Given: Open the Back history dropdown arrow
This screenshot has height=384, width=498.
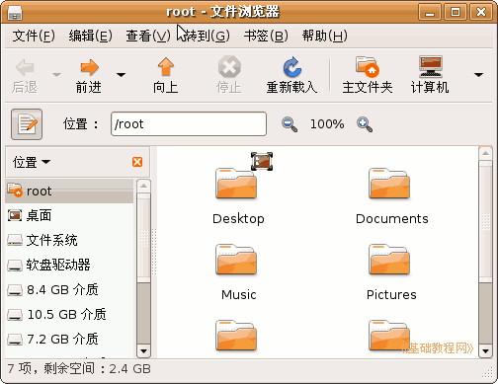Looking at the screenshot, I should click(56, 75).
